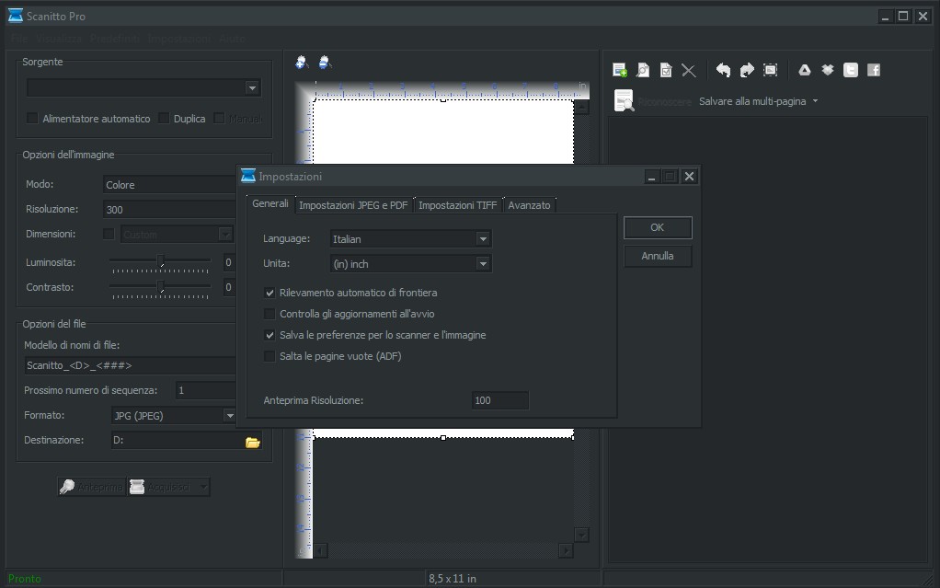Open the Language dropdown showing Italian

point(410,239)
